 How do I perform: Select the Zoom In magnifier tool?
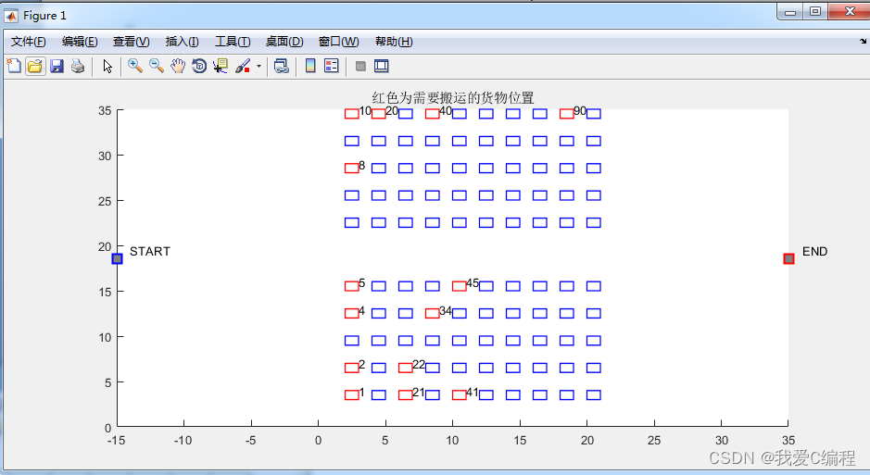point(135,66)
